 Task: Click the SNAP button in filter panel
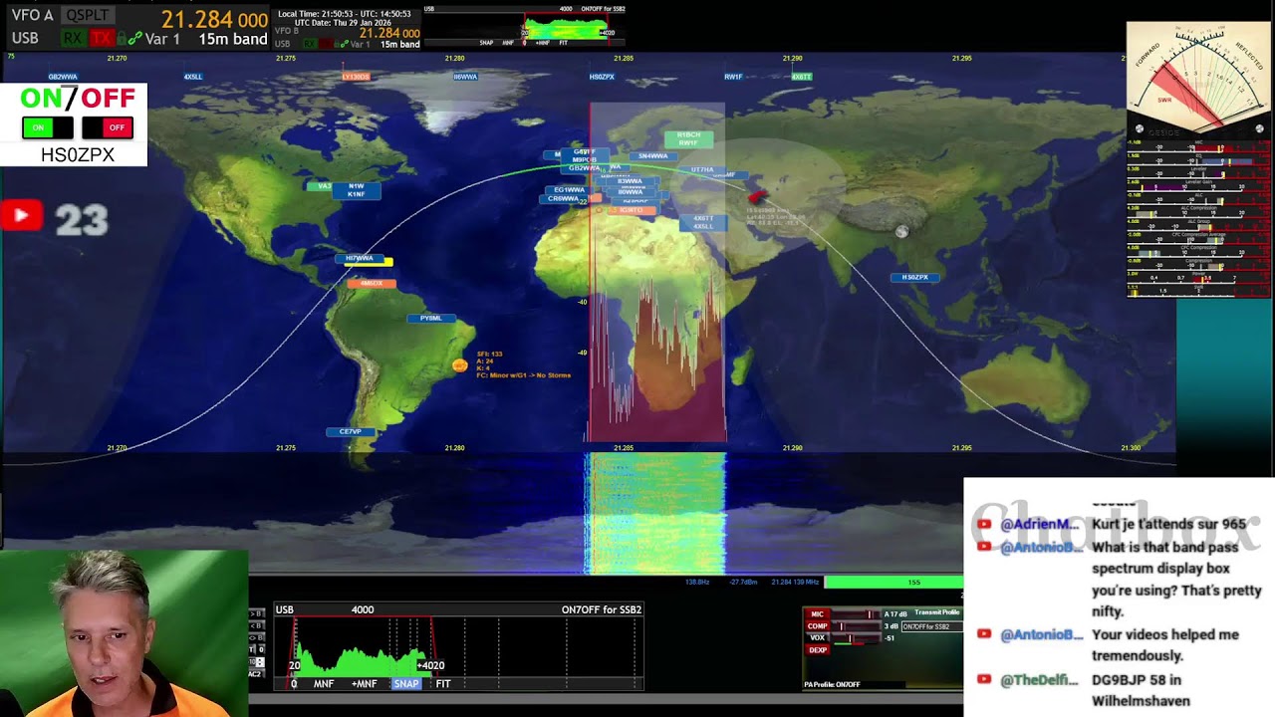[405, 684]
